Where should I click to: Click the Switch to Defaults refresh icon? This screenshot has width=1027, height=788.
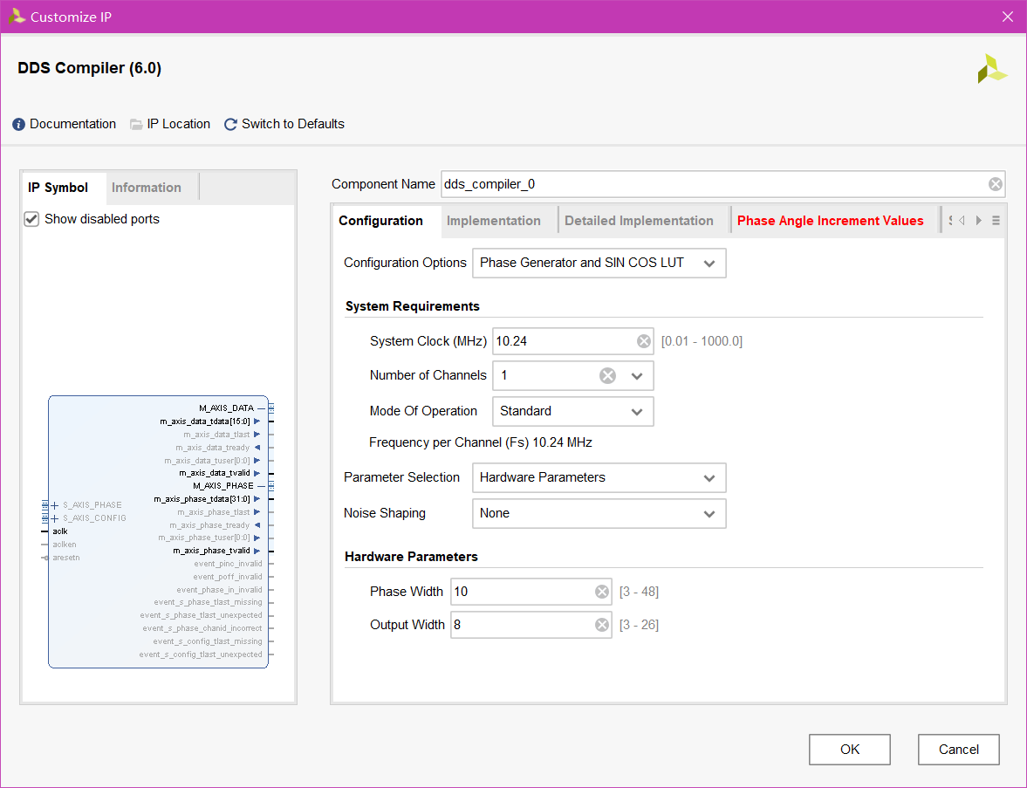click(x=230, y=125)
